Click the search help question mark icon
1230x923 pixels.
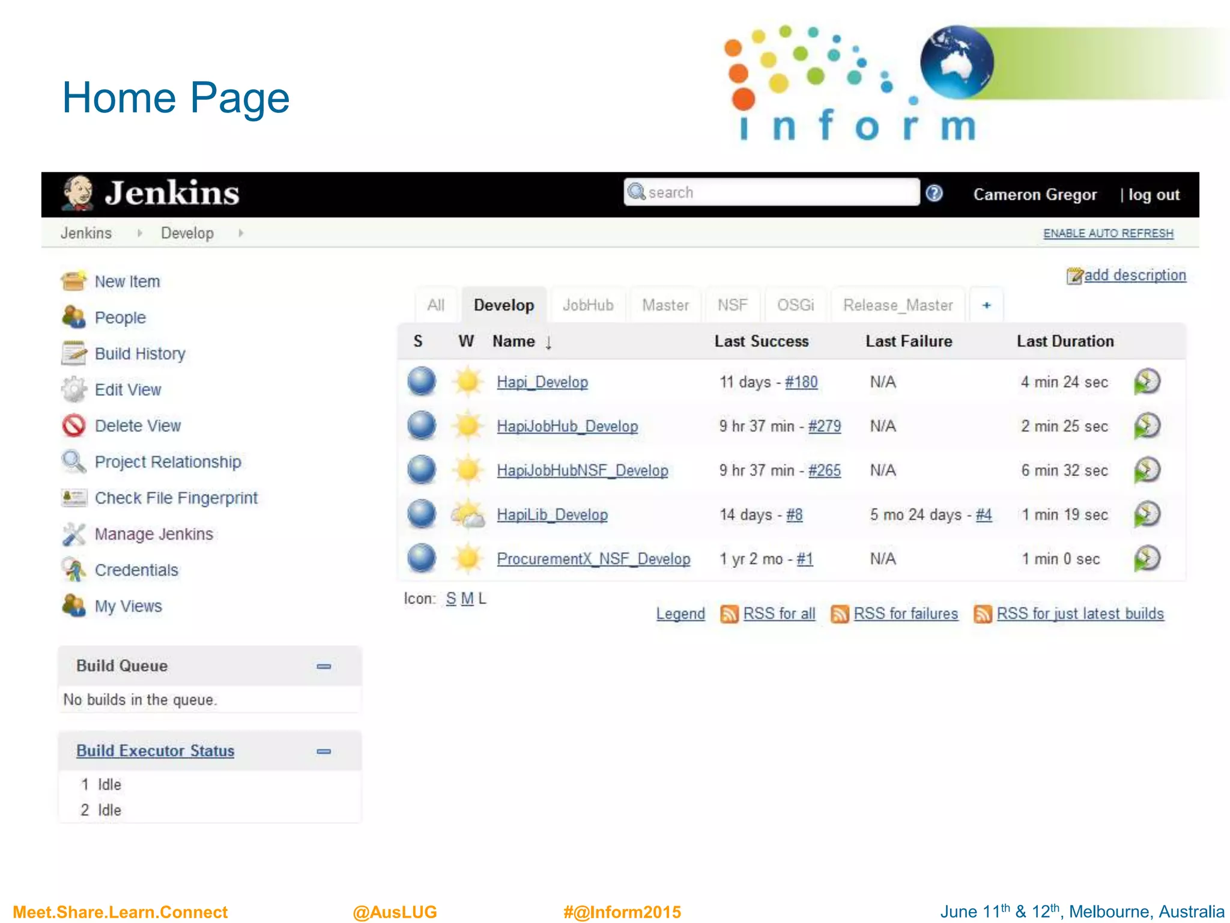coord(934,193)
